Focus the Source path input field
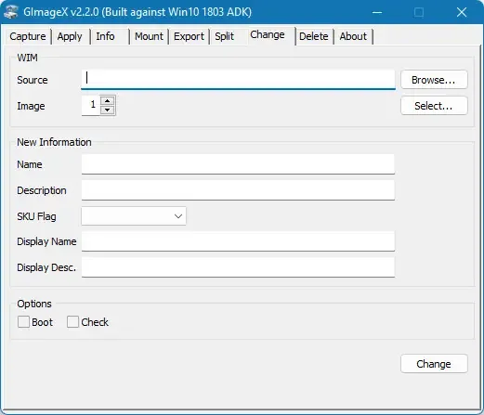The height and width of the screenshot is (415, 484). click(238, 80)
